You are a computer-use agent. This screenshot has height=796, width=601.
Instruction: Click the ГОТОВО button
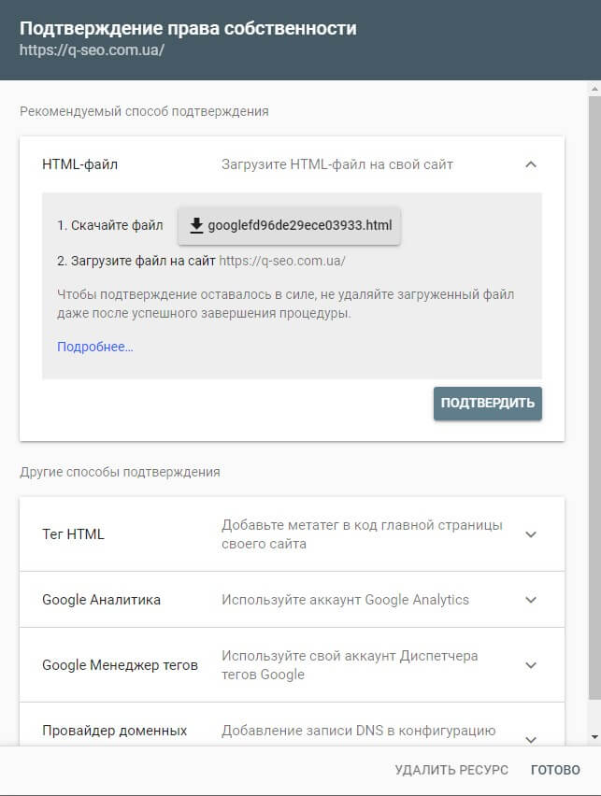556,769
